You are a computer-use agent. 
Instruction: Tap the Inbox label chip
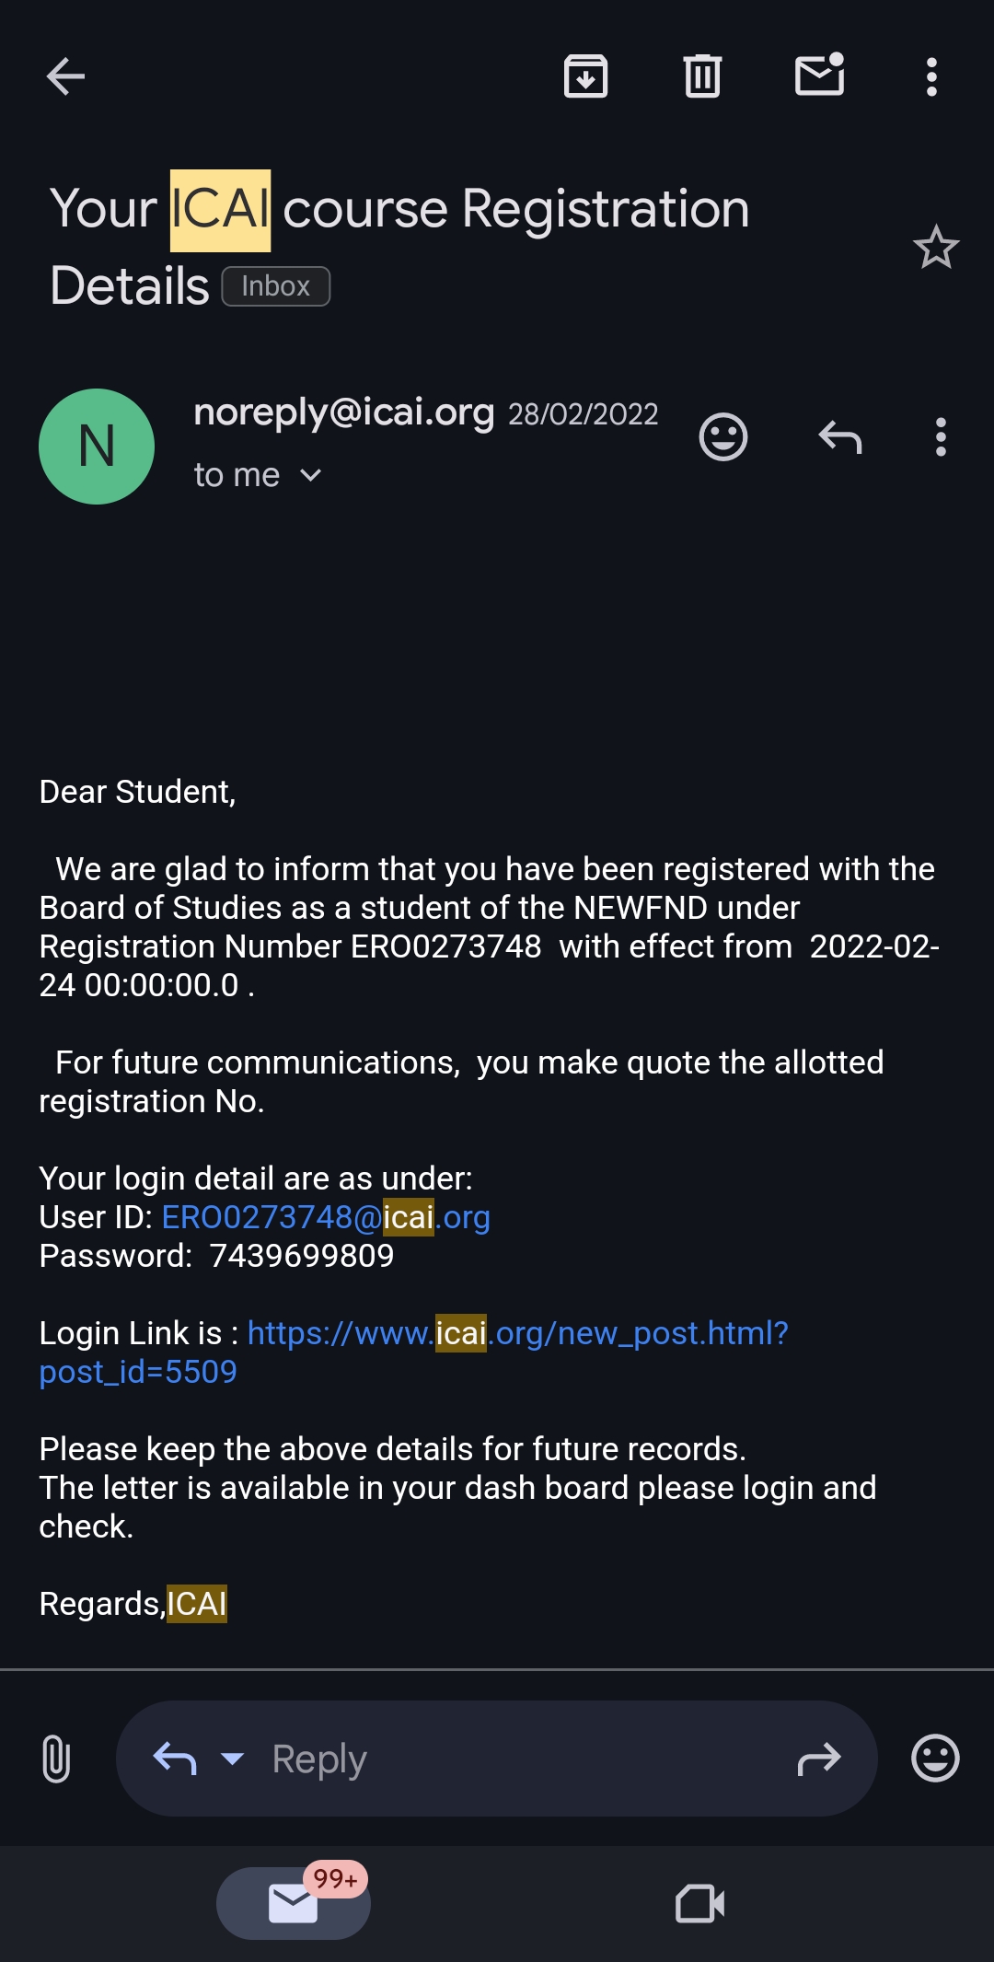(x=276, y=286)
